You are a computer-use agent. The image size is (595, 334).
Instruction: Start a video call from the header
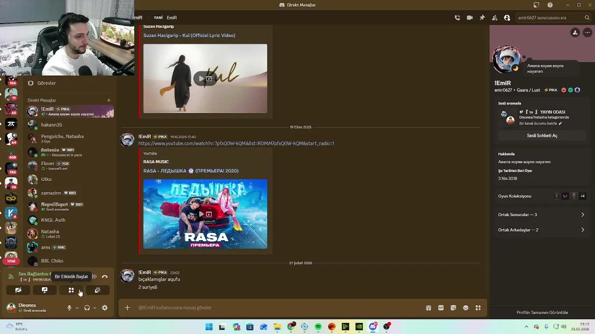coord(470,18)
